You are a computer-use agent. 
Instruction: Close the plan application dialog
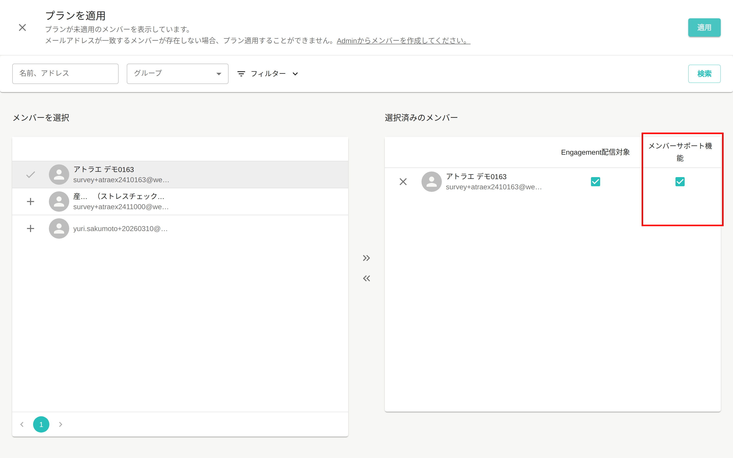pos(22,27)
